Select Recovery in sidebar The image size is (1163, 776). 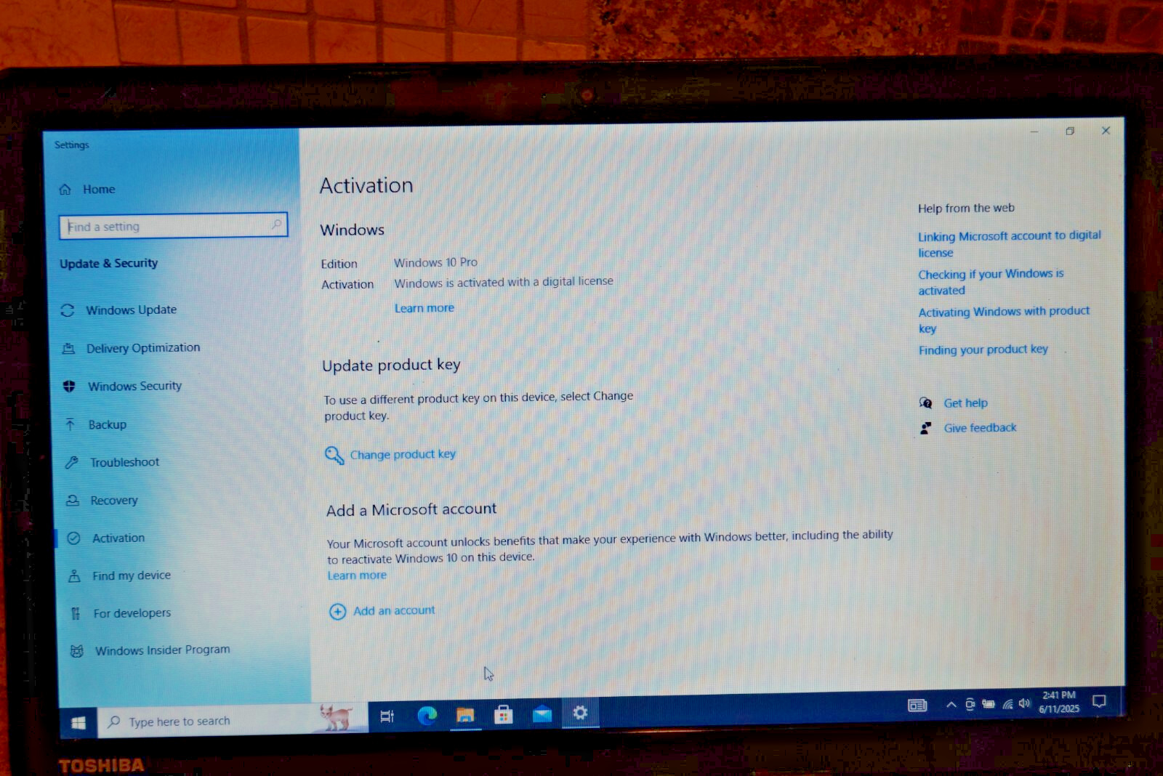(102, 500)
